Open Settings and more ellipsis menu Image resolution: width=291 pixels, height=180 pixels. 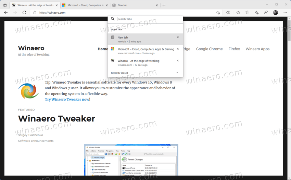(285, 13)
